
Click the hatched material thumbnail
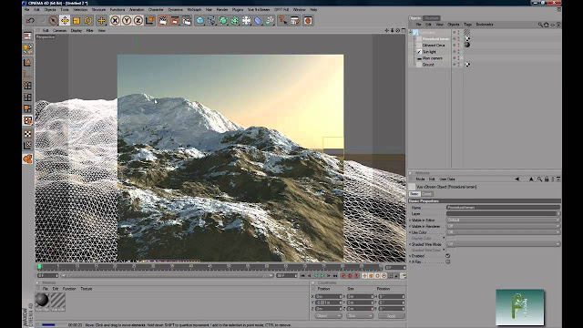click(x=57, y=300)
